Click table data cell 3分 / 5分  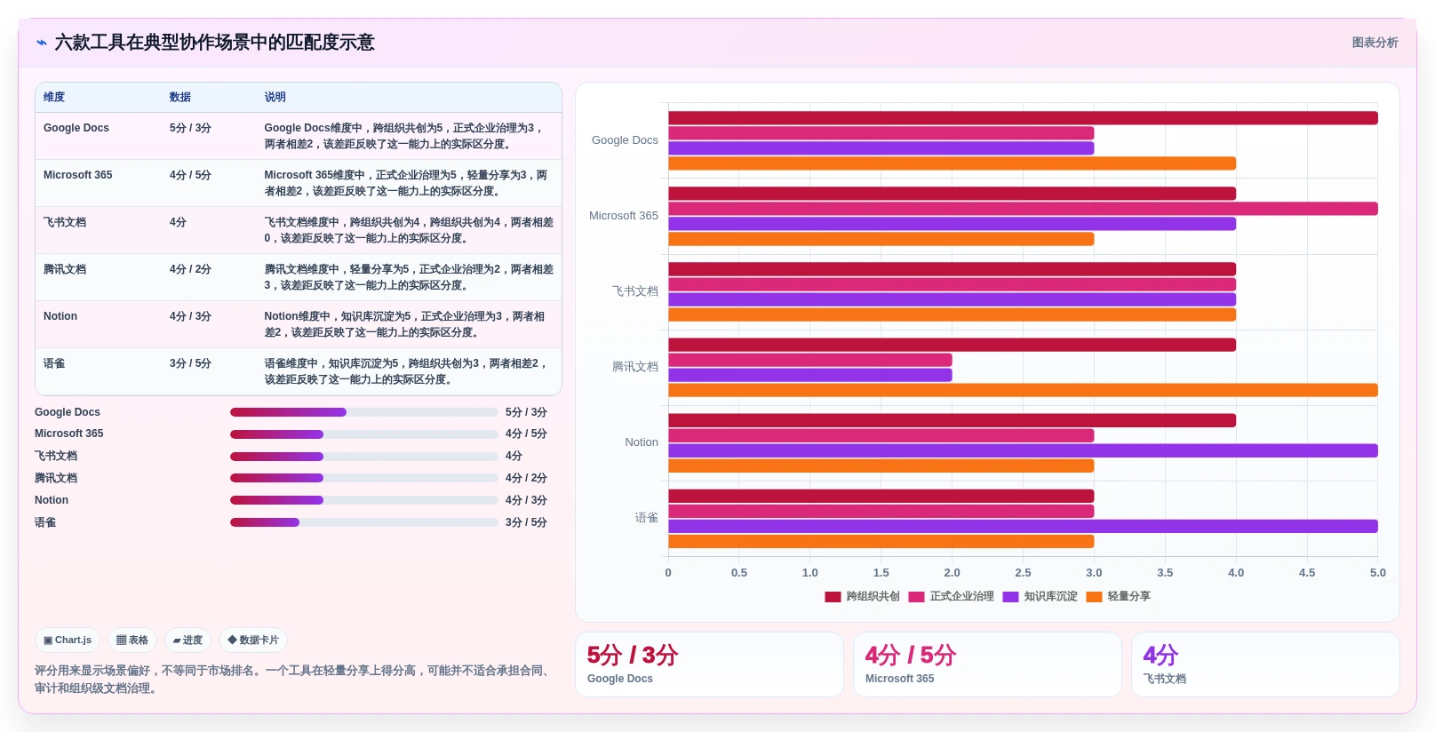point(190,363)
